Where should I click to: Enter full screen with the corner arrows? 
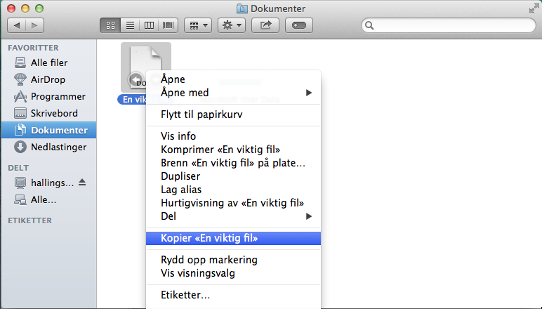[x=534, y=8]
